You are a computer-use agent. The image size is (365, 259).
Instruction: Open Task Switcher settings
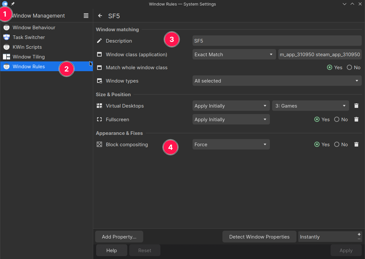coord(46,37)
